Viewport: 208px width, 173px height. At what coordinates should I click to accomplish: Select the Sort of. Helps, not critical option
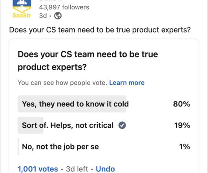click(x=104, y=125)
